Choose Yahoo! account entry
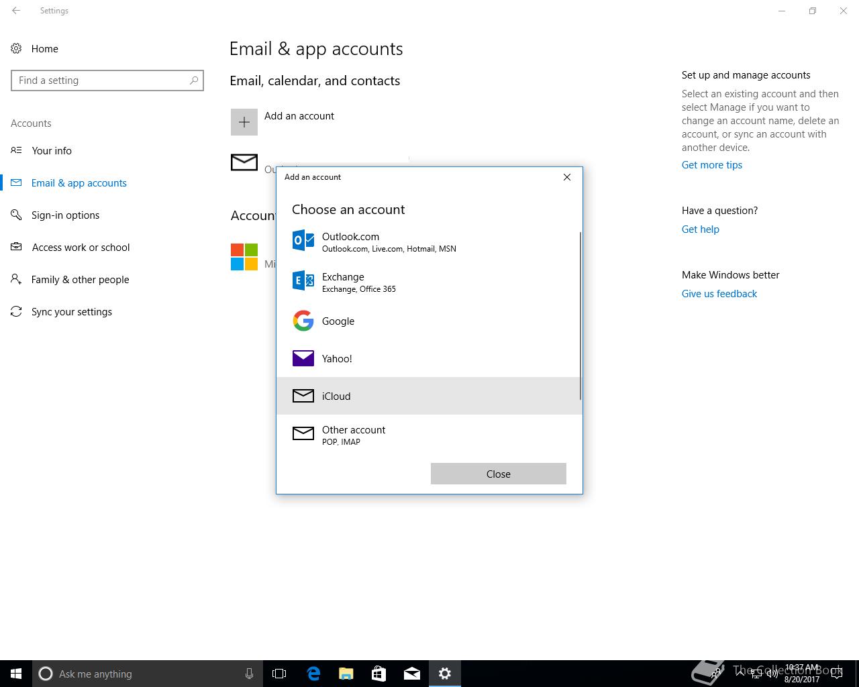 click(428, 358)
